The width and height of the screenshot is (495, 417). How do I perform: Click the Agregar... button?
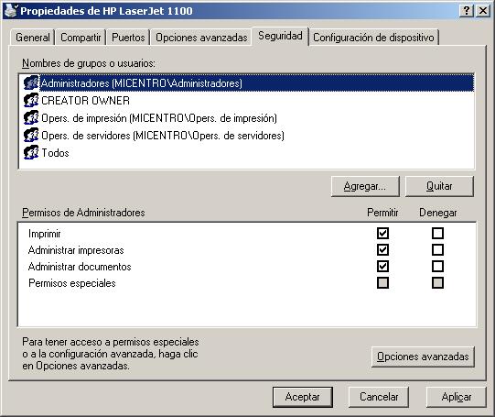[x=365, y=186]
